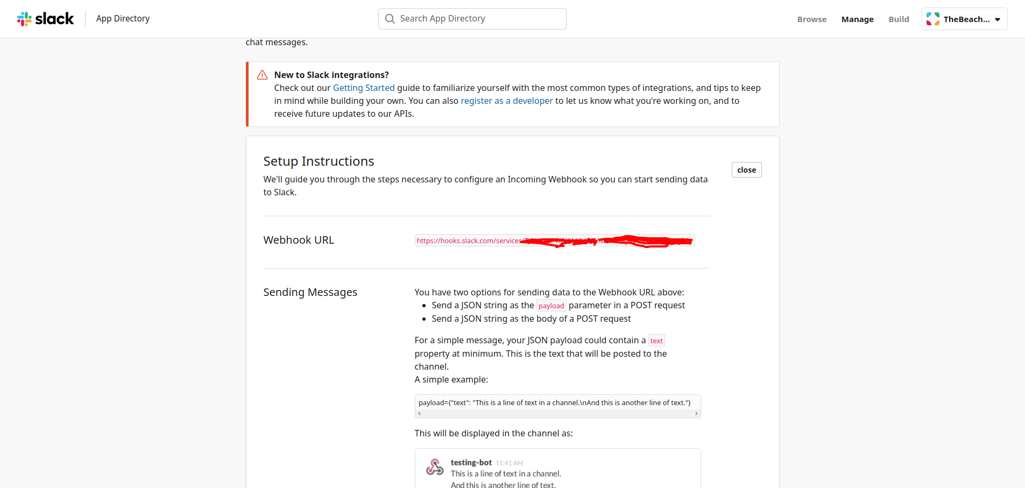The width and height of the screenshot is (1025, 488).
Task: Follow register as a developer link
Action: tap(506, 101)
